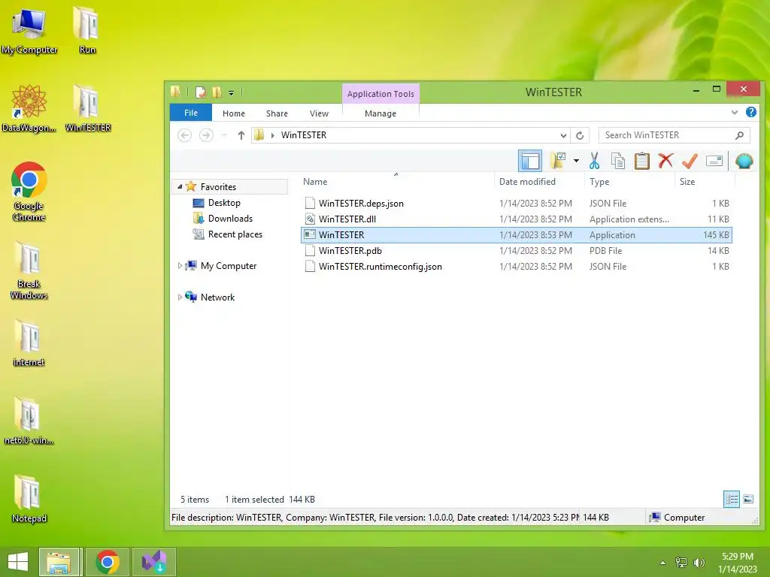Open File Explorer from the taskbar
770x577 pixels.
pyautogui.click(x=59, y=562)
